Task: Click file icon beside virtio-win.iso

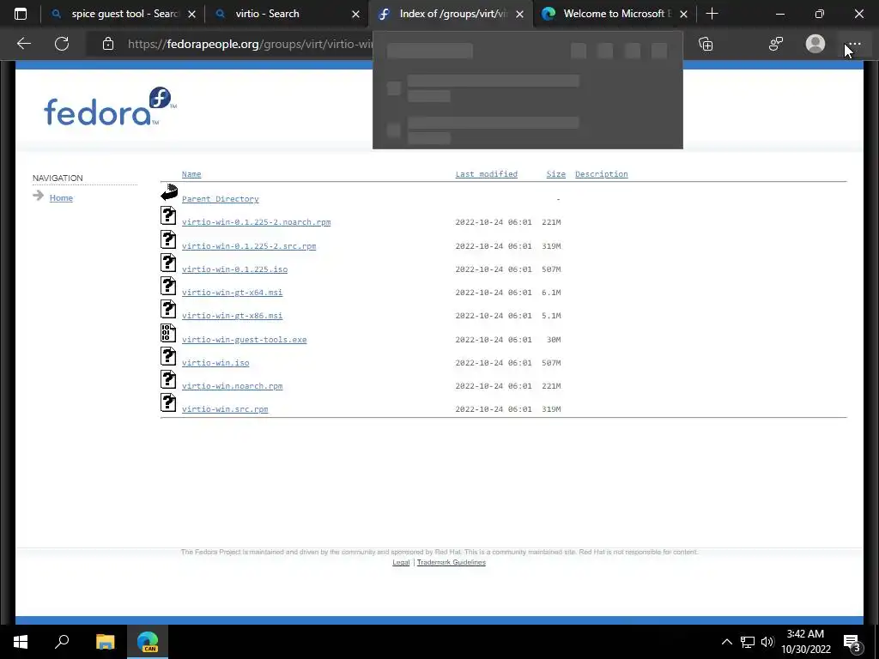Action: pos(168,356)
